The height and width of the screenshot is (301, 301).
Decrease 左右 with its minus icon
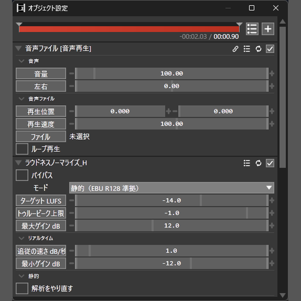tap(72, 86)
